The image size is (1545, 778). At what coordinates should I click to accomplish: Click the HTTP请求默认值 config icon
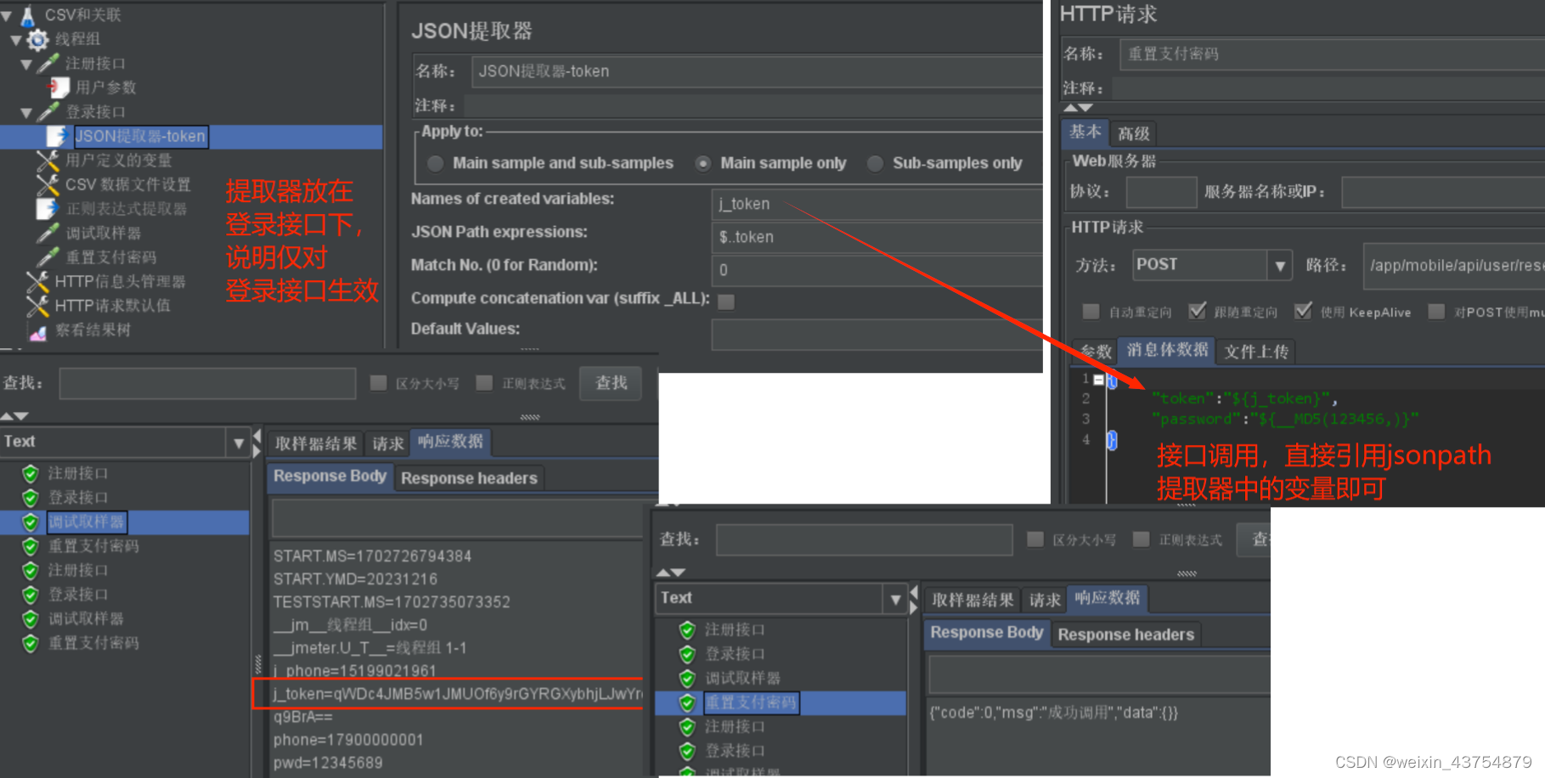37,305
